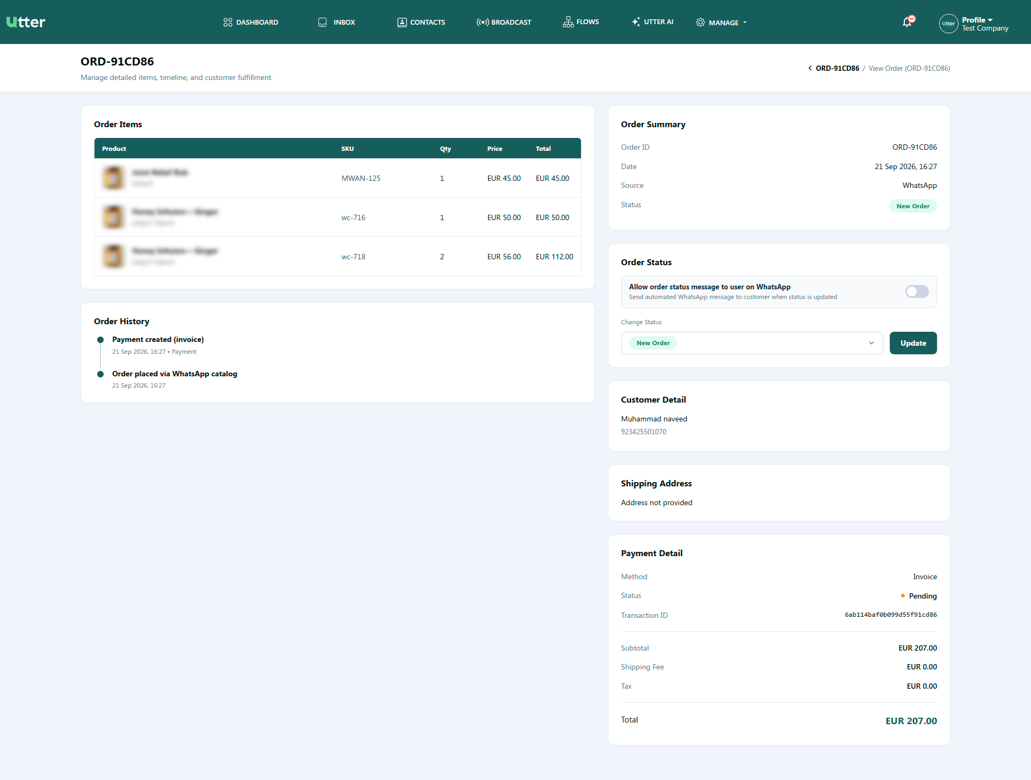Click the Flows diagram icon

pyautogui.click(x=568, y=22)
